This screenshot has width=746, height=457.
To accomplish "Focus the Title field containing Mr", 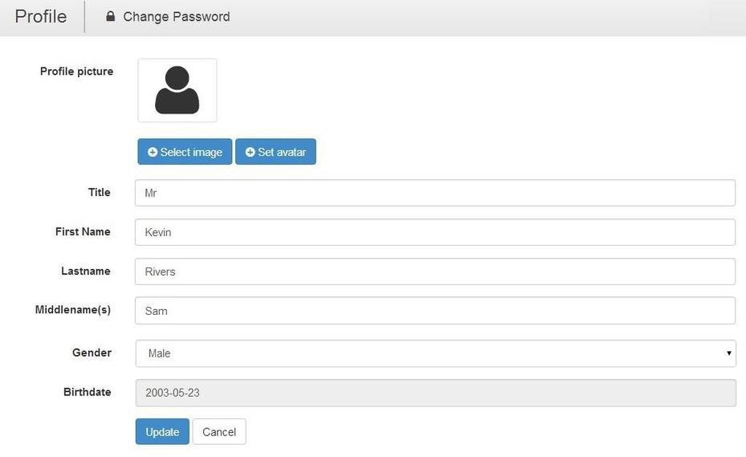I will click(435, 193).
